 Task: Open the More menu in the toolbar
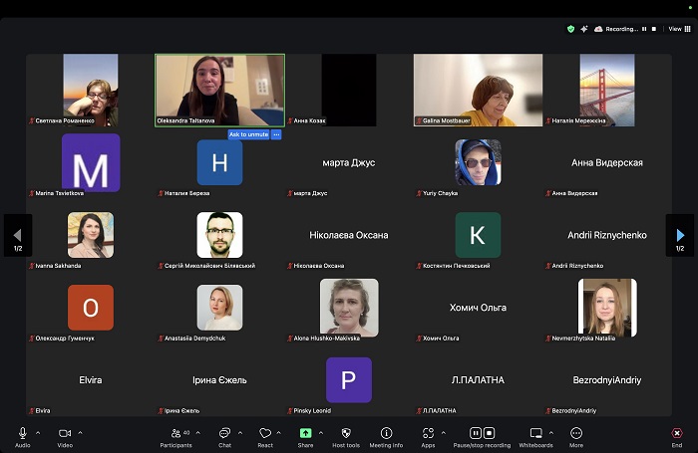point(576,434)
